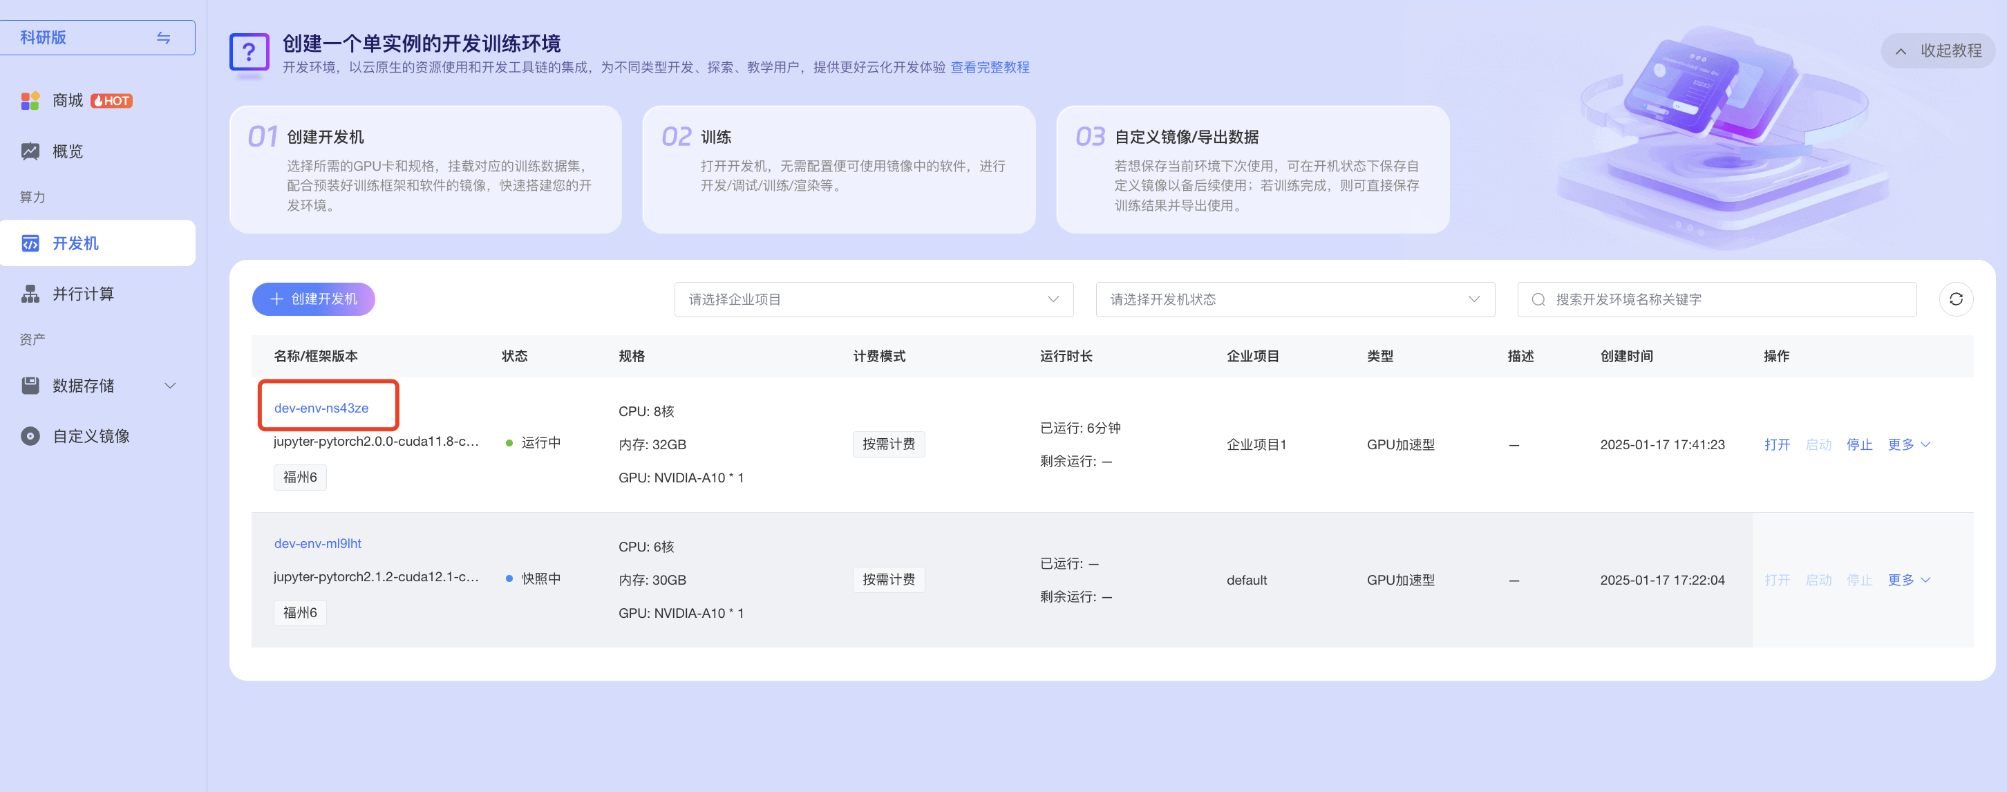This screenshot has width=2007, height=792.
Task: Select 开发机 in sidebar
Action: pyautogui.click(x=97, y=243)
